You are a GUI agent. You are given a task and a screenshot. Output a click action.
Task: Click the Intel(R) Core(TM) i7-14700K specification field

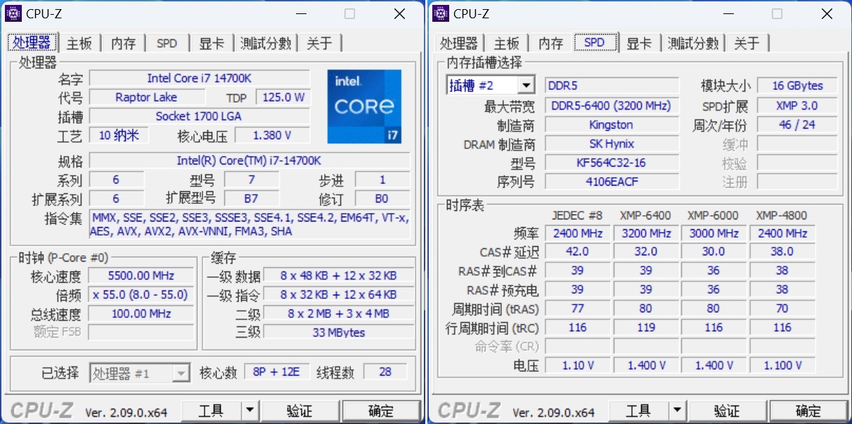pos(249,160)
